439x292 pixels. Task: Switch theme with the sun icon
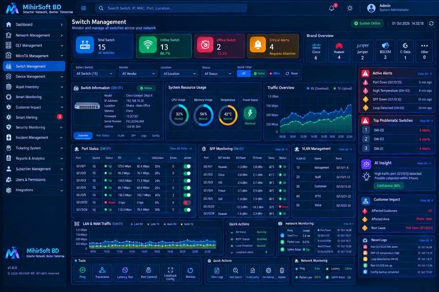350,8
